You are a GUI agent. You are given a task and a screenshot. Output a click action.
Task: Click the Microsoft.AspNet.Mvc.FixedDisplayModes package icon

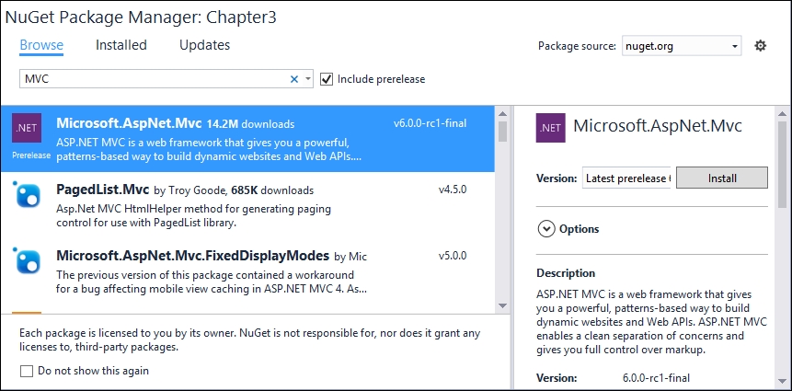point(27,259)
